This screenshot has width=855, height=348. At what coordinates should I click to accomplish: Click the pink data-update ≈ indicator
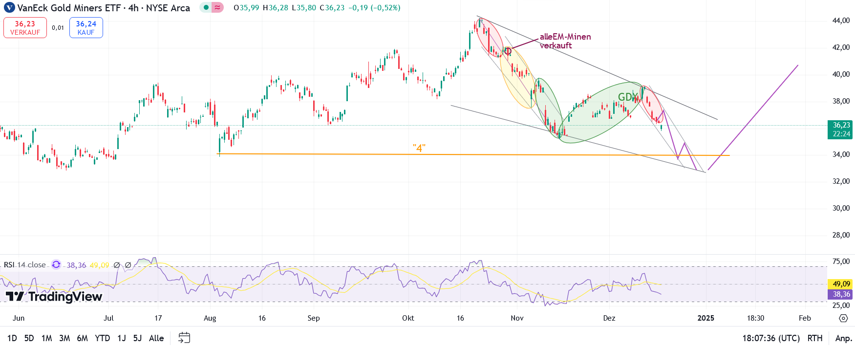point(217,8)
